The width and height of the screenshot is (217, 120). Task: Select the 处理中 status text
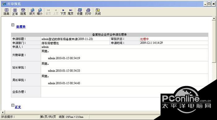(144, 39)
